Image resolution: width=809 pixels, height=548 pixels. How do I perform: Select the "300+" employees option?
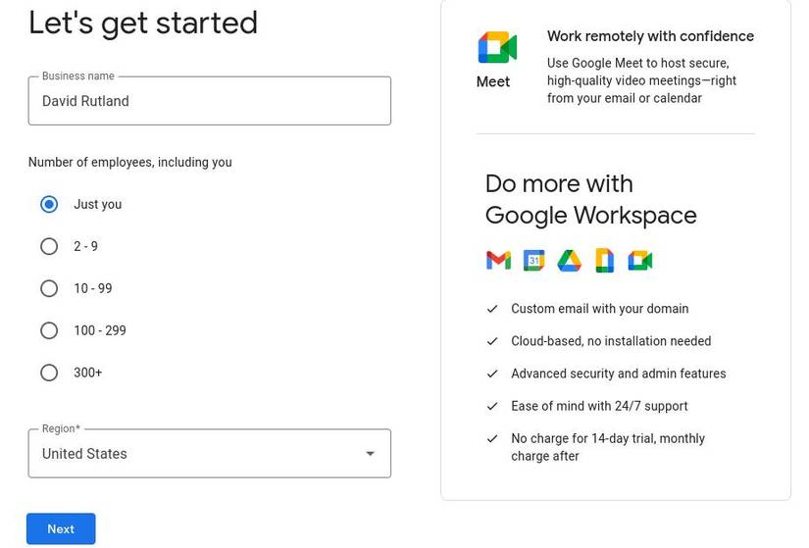coord(49,373)
